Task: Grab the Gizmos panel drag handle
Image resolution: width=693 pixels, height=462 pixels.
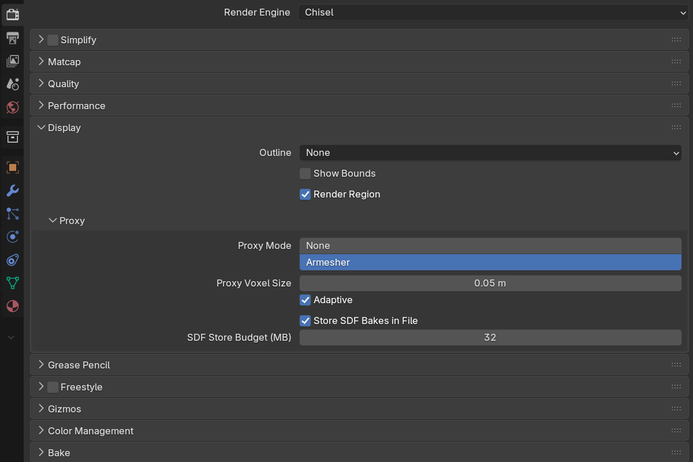Action: pyautogui.click(x=676, y=409)
